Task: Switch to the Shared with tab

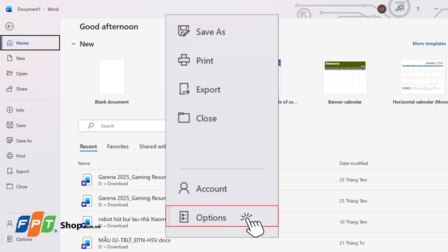Action: tap(152, 146)
